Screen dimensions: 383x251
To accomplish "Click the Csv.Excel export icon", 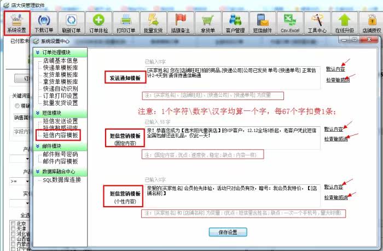I will [x=289, y=23].
